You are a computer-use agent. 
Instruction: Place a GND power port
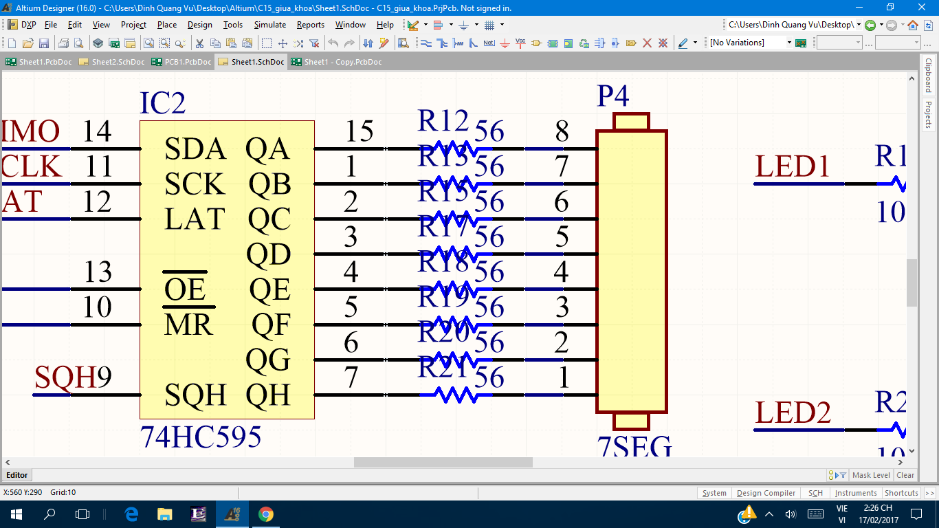tap(505, 43)
